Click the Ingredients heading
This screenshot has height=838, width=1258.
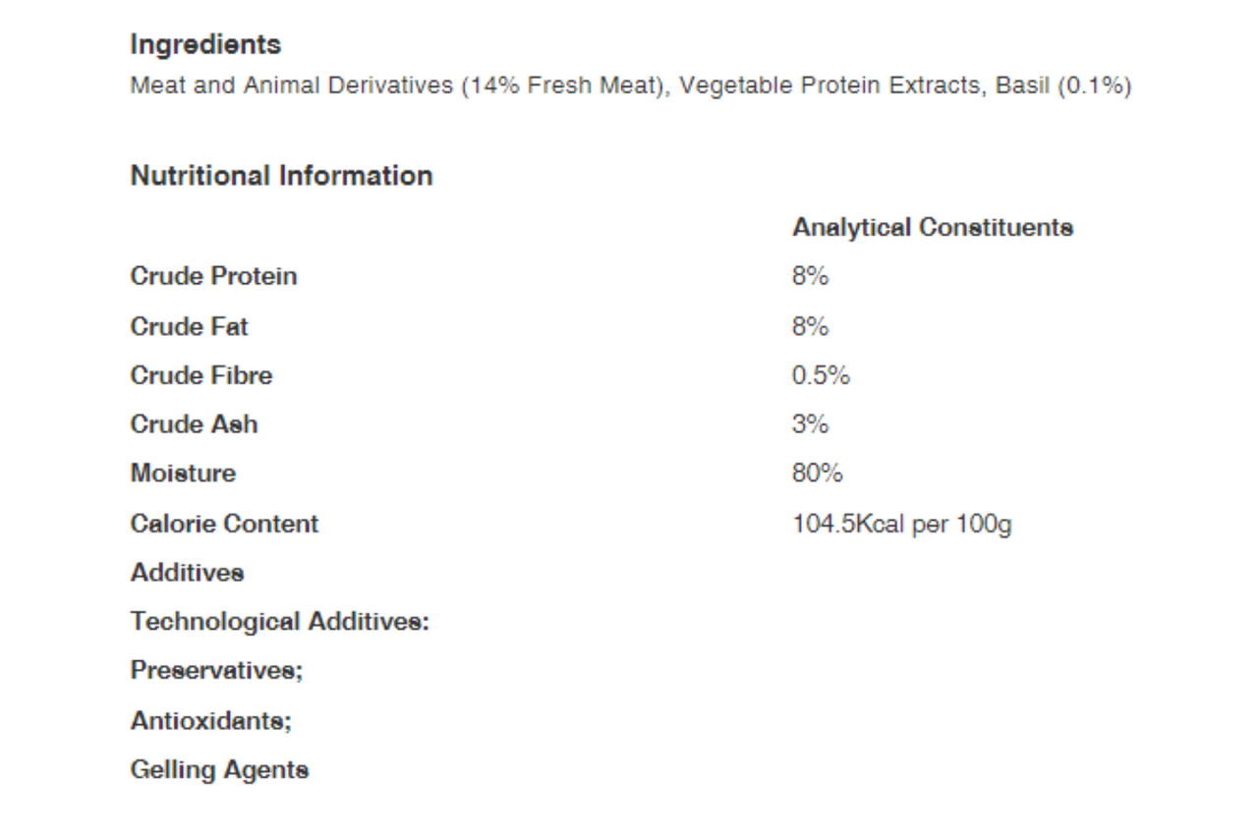pyautogui.click(x=205, y=45)
